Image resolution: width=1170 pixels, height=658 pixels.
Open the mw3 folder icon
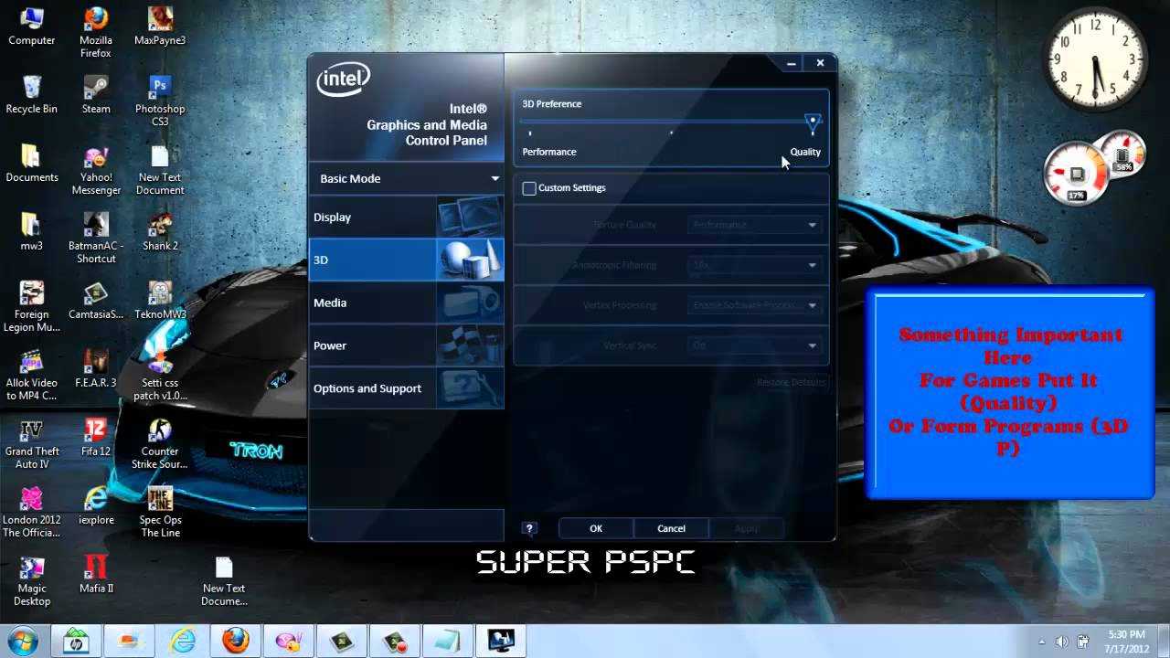click(32, 231)
